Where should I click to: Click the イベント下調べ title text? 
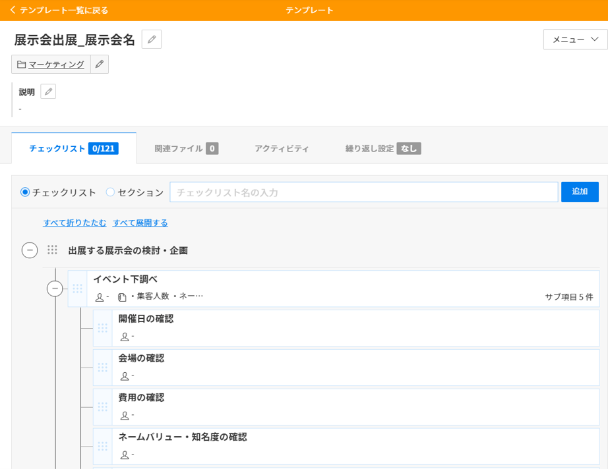pos(125,279)
